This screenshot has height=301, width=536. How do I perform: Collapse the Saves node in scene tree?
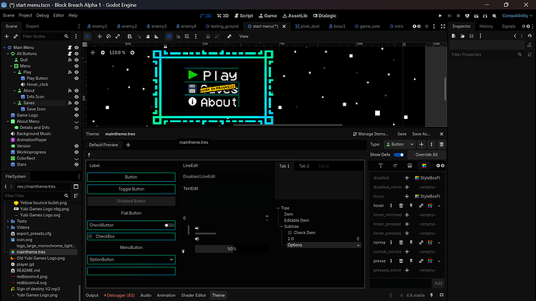pos(14,103)
